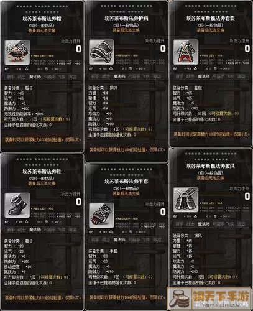Select 新手 class tab in cape card
Viewport: 253px width, 311px height.
(x=180, y=225)
